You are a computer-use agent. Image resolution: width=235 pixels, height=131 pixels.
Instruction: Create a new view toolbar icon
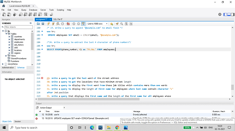[30, 15]
